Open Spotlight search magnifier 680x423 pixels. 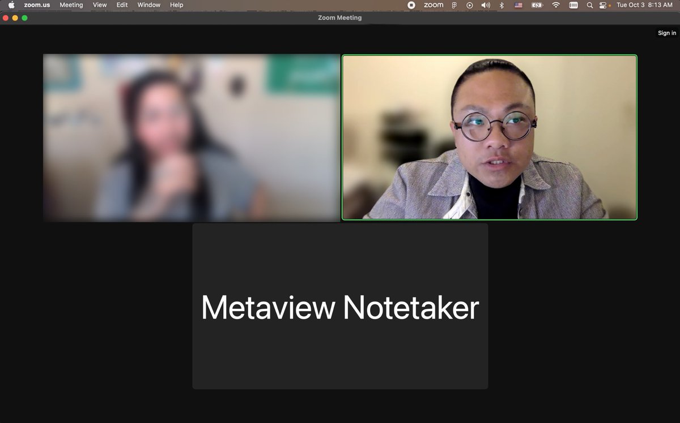coord(590,5)
